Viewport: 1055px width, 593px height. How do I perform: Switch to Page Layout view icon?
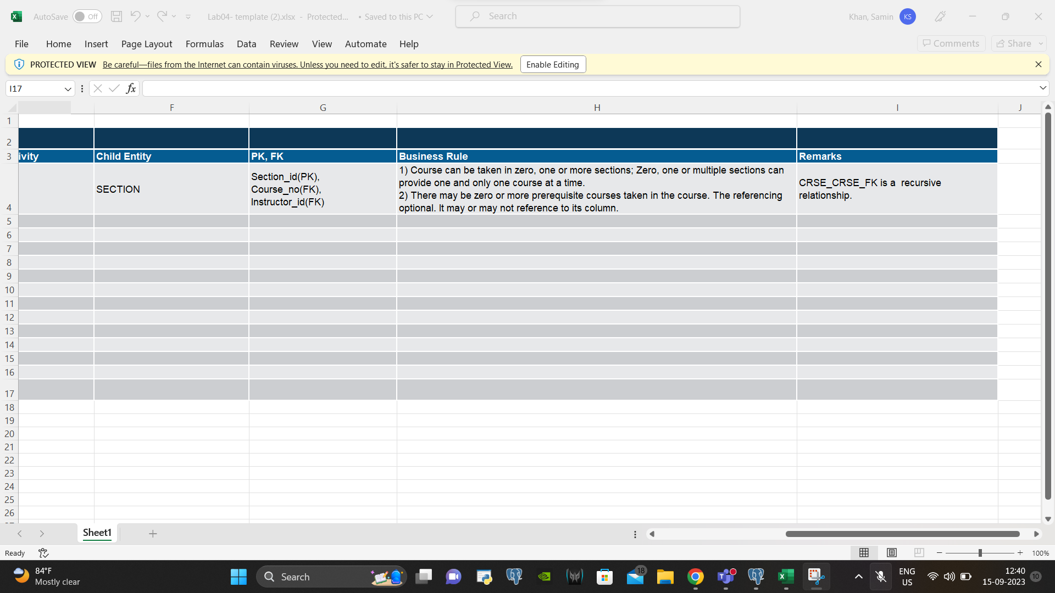(892, 553)
